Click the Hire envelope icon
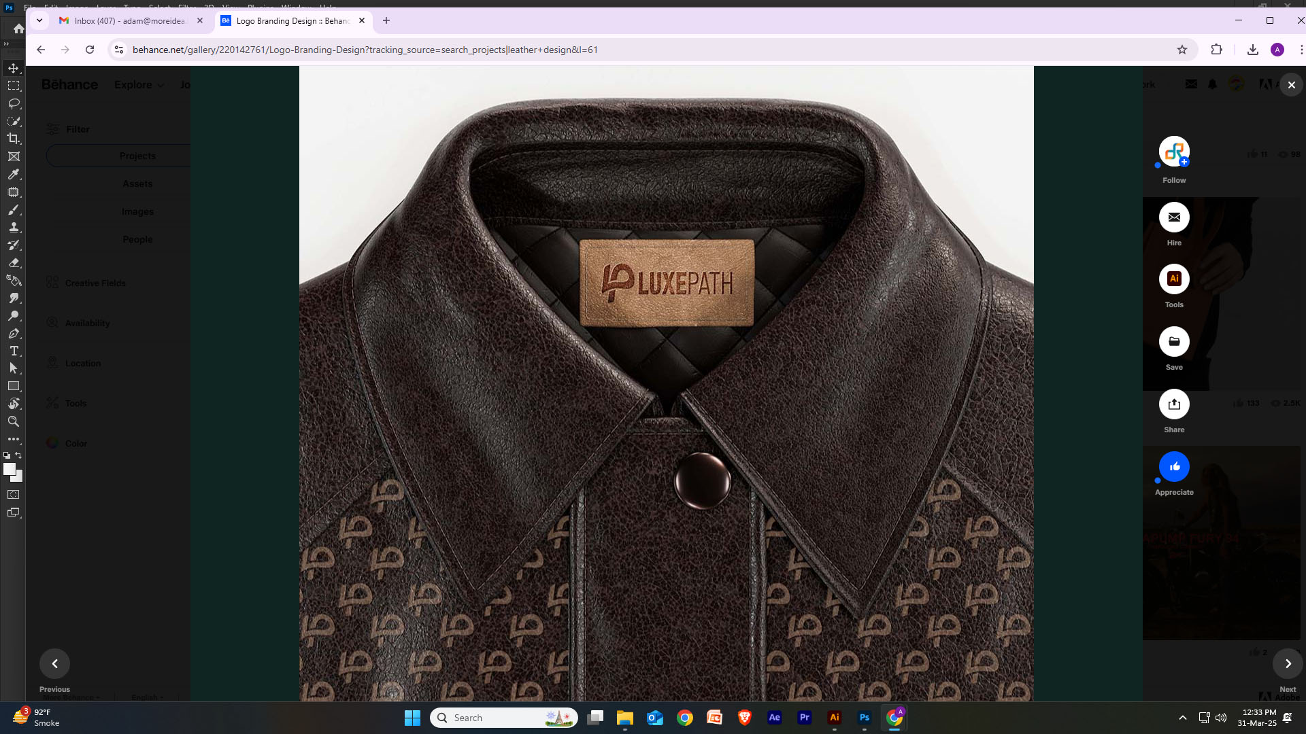The width and height of the screenshot is (1306, 734). [1174, 217]
